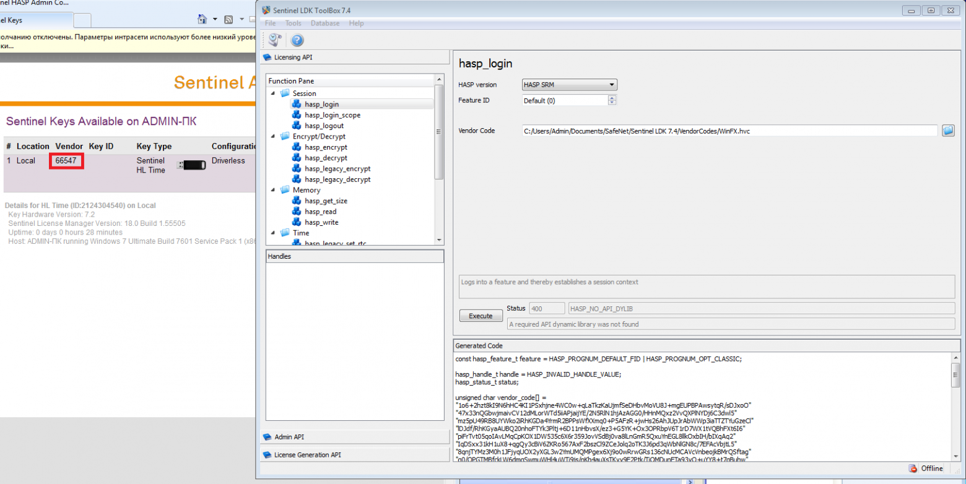Viewport: 966px width, 484px height.
Task: Select the hasp_encrypt function icon
Action: pos(297,147)
